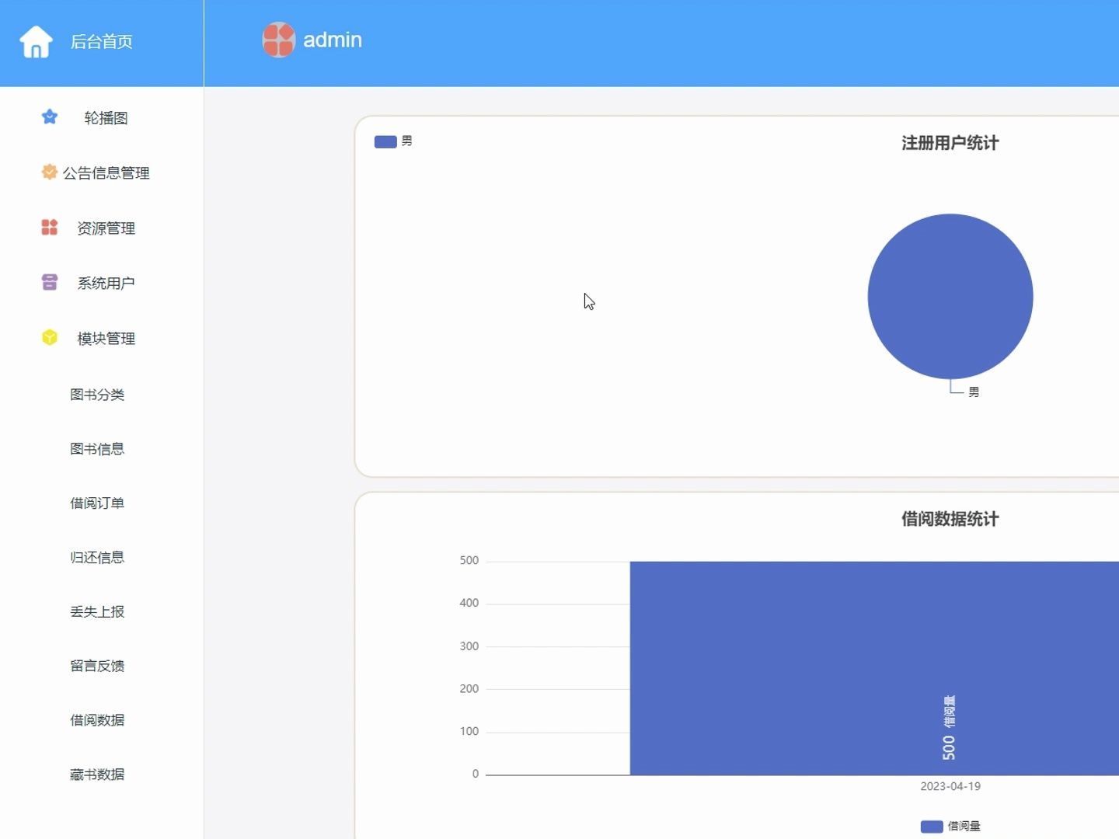Click the purple archive icon beside 系统用户

point(50,282)
